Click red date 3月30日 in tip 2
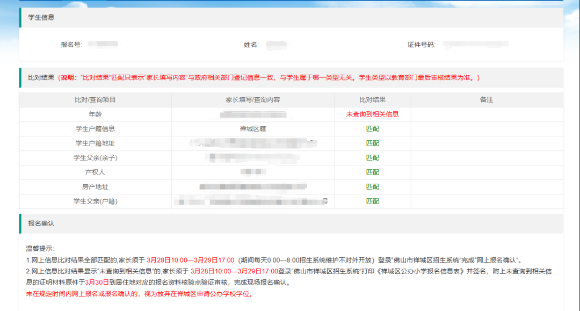 click(x=97, y=283)
